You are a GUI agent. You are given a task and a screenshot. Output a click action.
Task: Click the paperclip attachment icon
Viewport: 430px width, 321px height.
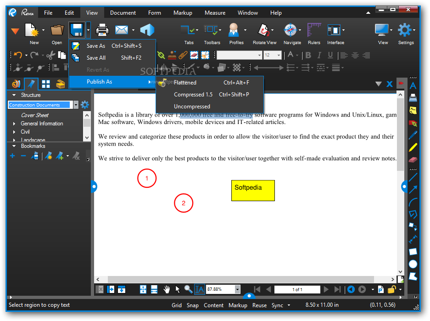coord(183,55)
